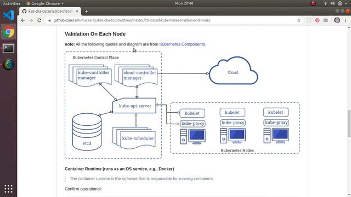Screen dimensions: 351x197
Task: View site security padlock info
Action: pos(49,20)
